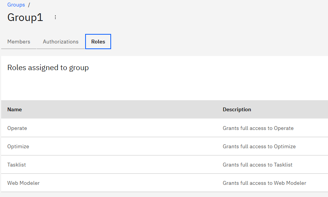
Task: Select the Web Modeler role row name
Action: 23,183
